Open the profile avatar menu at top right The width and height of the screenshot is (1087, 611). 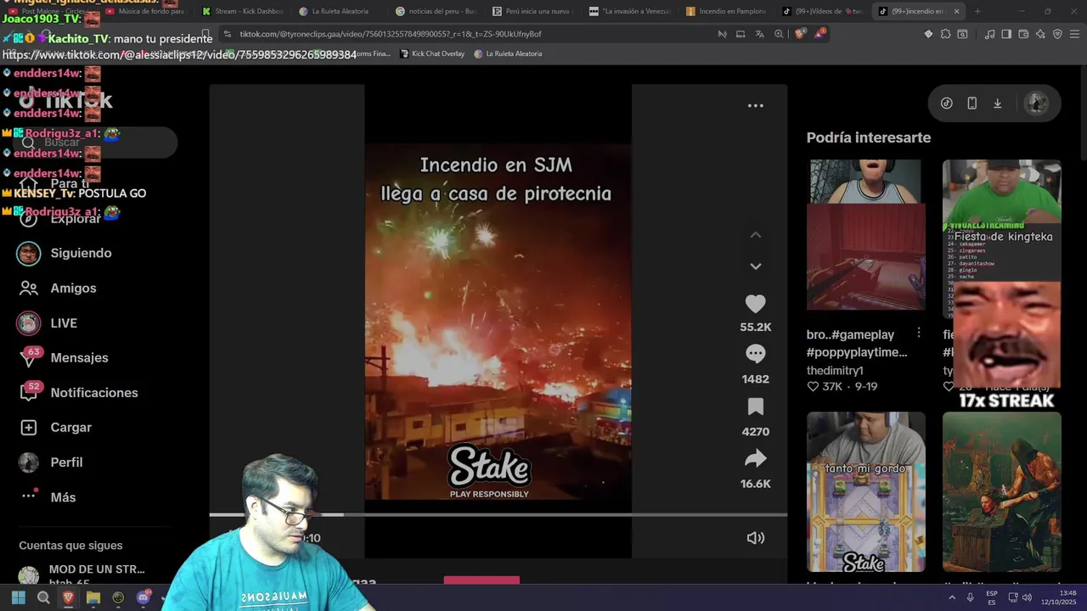coord(1036,104)
